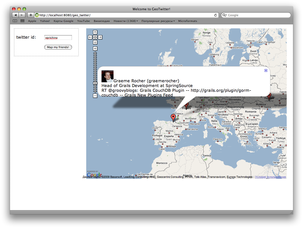The image size is (303, 228).
Task: Close the Graeme Rocher info window
Action: click(x=266, y=70)
